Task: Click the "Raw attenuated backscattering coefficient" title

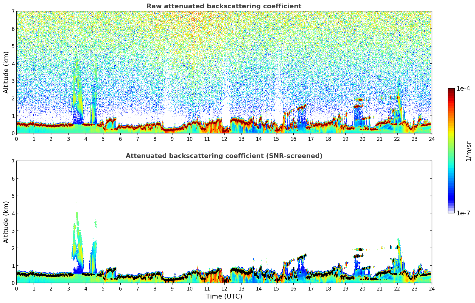Action: click(224, 6)
